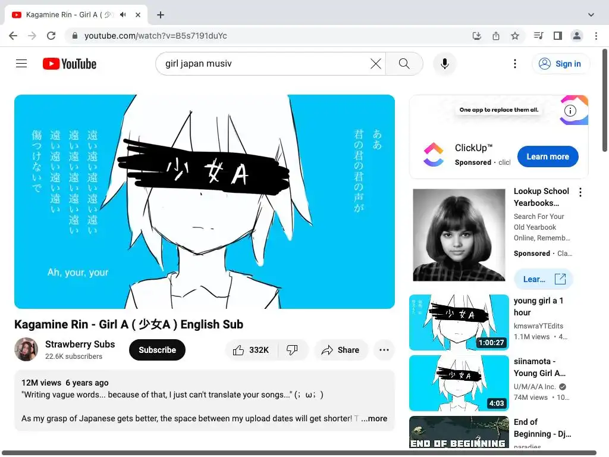Open ClickUp logo in sponsored card

click(x=434, y=155)
